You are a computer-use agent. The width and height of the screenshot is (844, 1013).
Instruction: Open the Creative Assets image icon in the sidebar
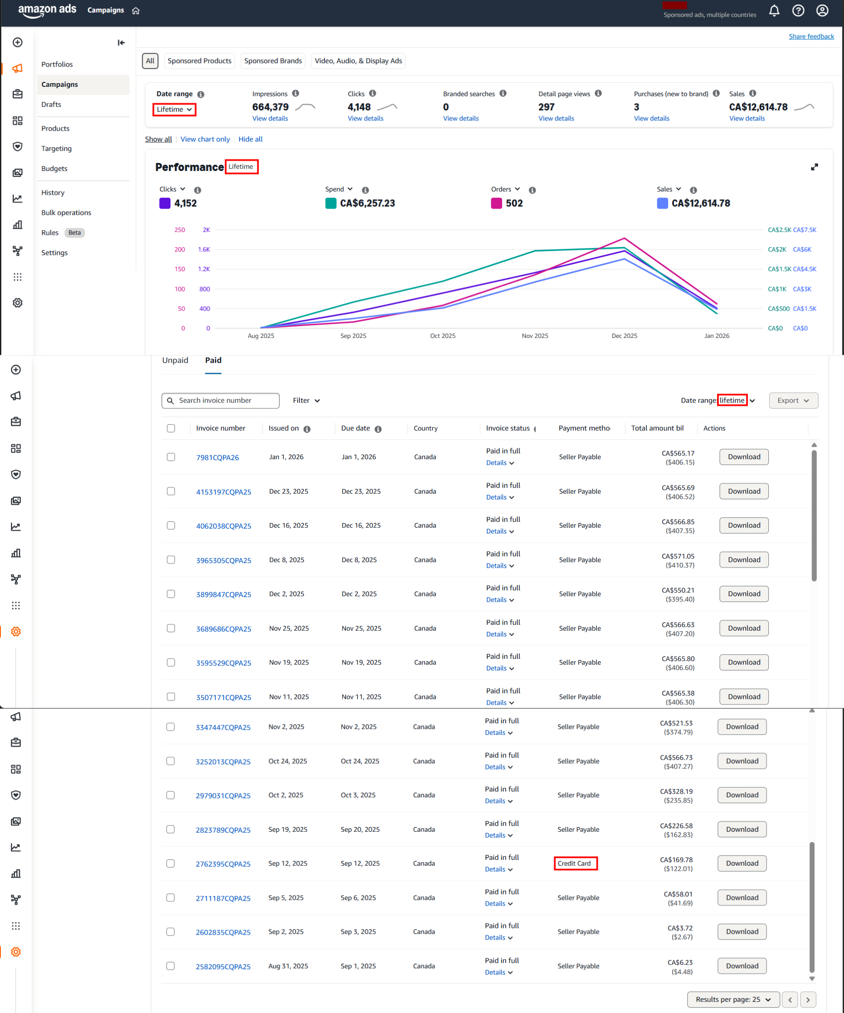[17, 173]
